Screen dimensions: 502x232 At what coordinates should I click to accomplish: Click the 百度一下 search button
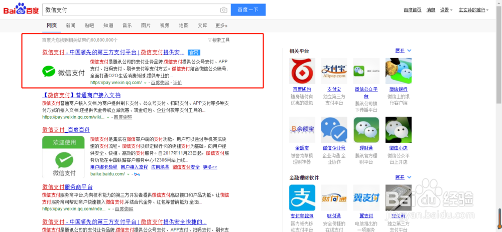pos(248,10)
